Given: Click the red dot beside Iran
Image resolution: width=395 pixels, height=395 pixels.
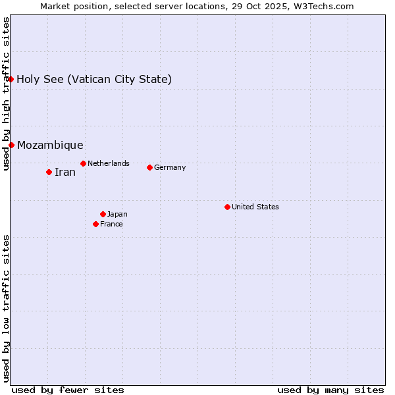Looking at the screenshot, I should pyautogui.click(x=49, y=172).
